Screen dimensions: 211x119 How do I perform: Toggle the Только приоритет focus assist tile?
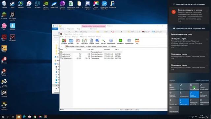194,94
